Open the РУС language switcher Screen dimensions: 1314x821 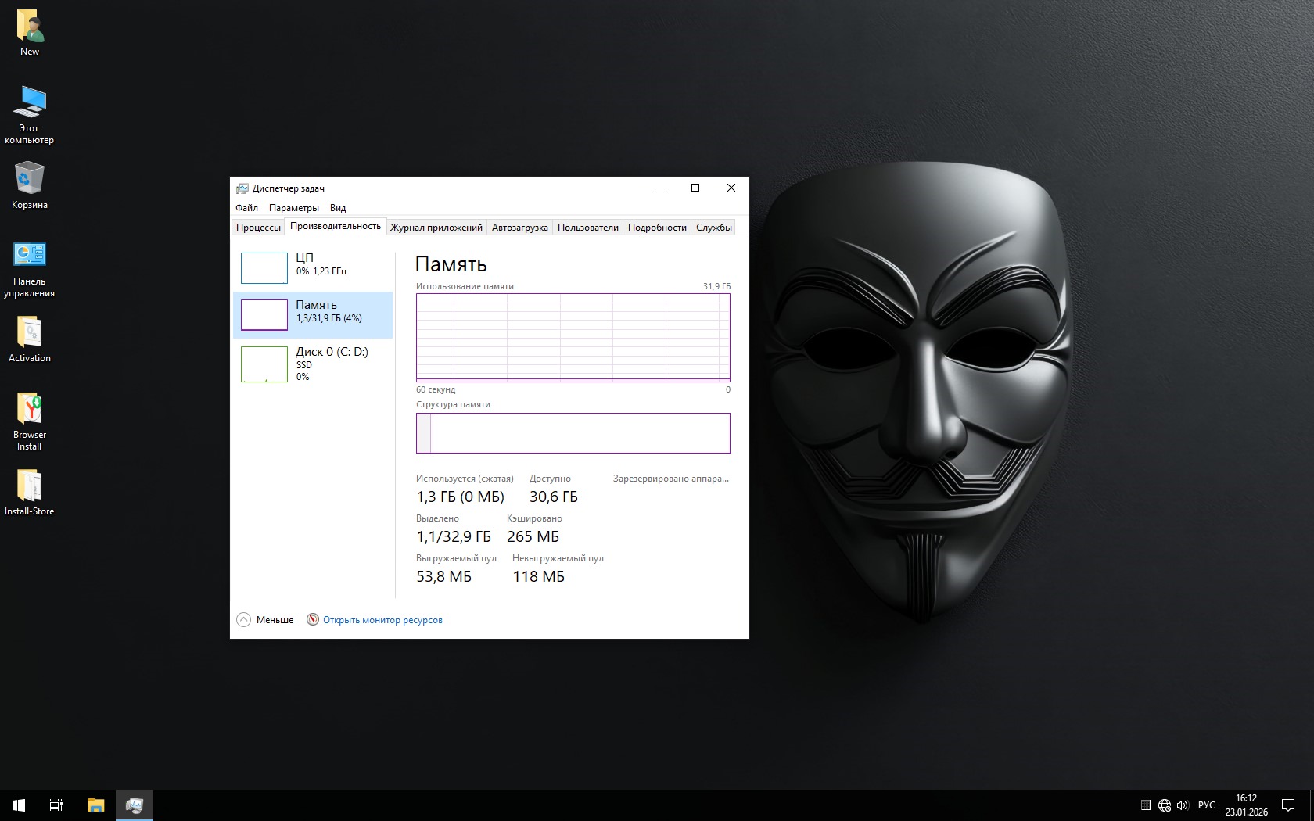pyautogui.click(x=1207, y=805)
